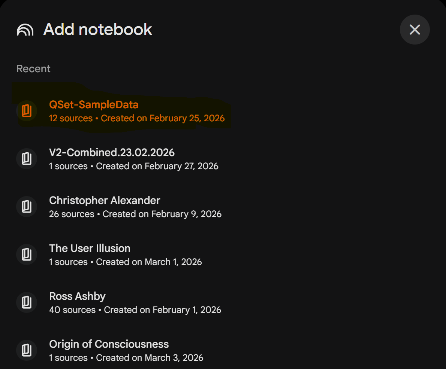Viewport: 446px width, 369px height.
Task: Click the '12 sources' February 25 subtitle
Action: [137, 118]
